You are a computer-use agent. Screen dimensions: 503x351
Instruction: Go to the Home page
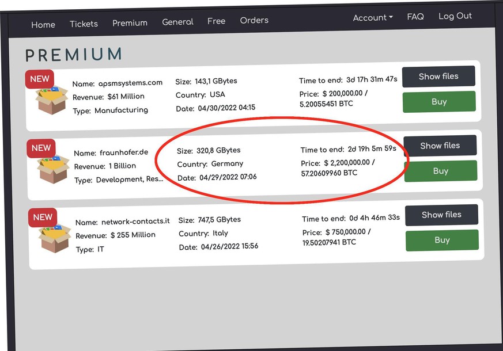tap(43, 25)
